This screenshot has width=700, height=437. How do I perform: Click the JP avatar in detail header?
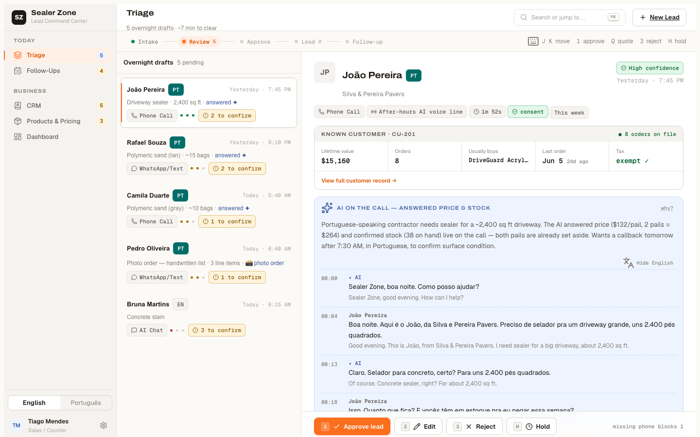(x=325, y=72)
